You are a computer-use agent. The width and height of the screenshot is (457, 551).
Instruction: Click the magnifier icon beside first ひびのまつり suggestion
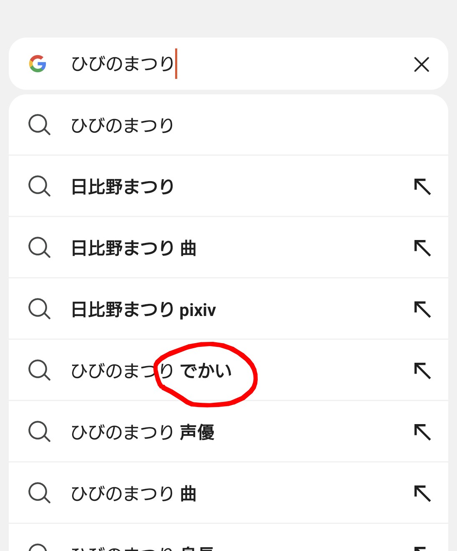pos(39,125)
